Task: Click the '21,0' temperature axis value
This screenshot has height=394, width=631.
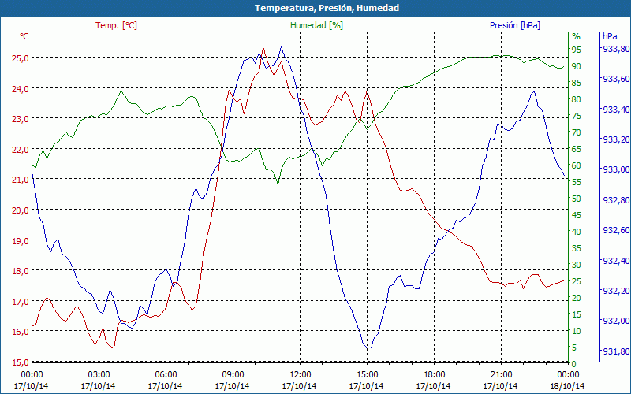Action: pos(21,180)
